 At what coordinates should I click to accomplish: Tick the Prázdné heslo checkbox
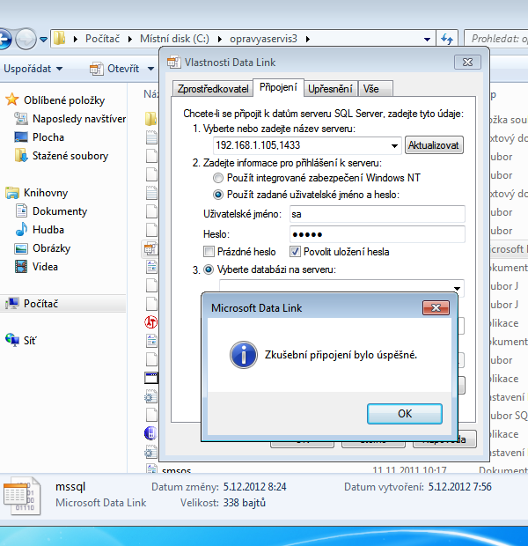[x=209, y=251]
